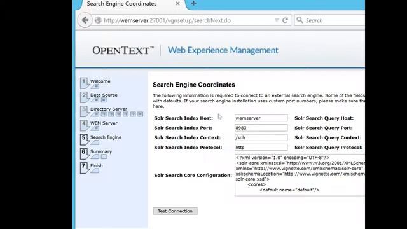Click the OpenText logo

pos(123,50)
